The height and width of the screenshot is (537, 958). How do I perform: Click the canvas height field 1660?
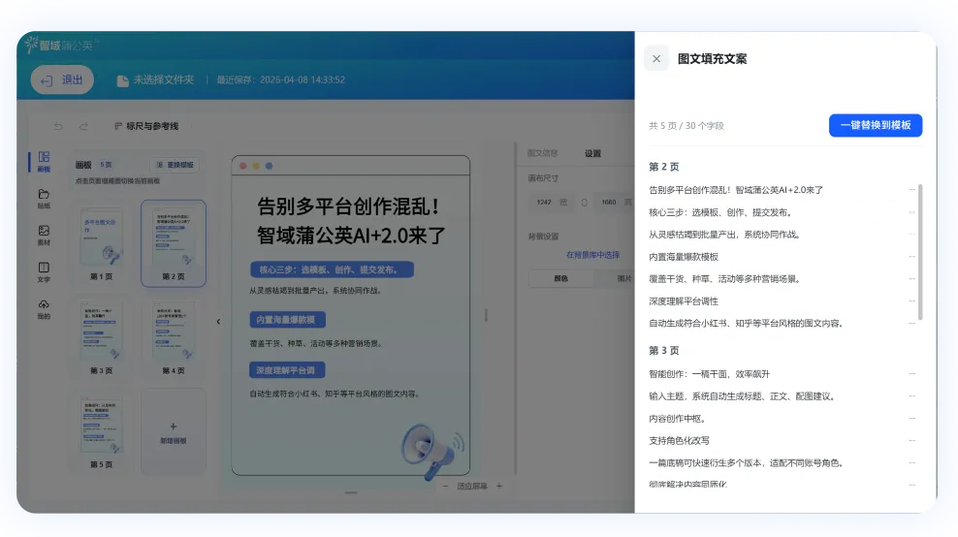tap(615, 203)
